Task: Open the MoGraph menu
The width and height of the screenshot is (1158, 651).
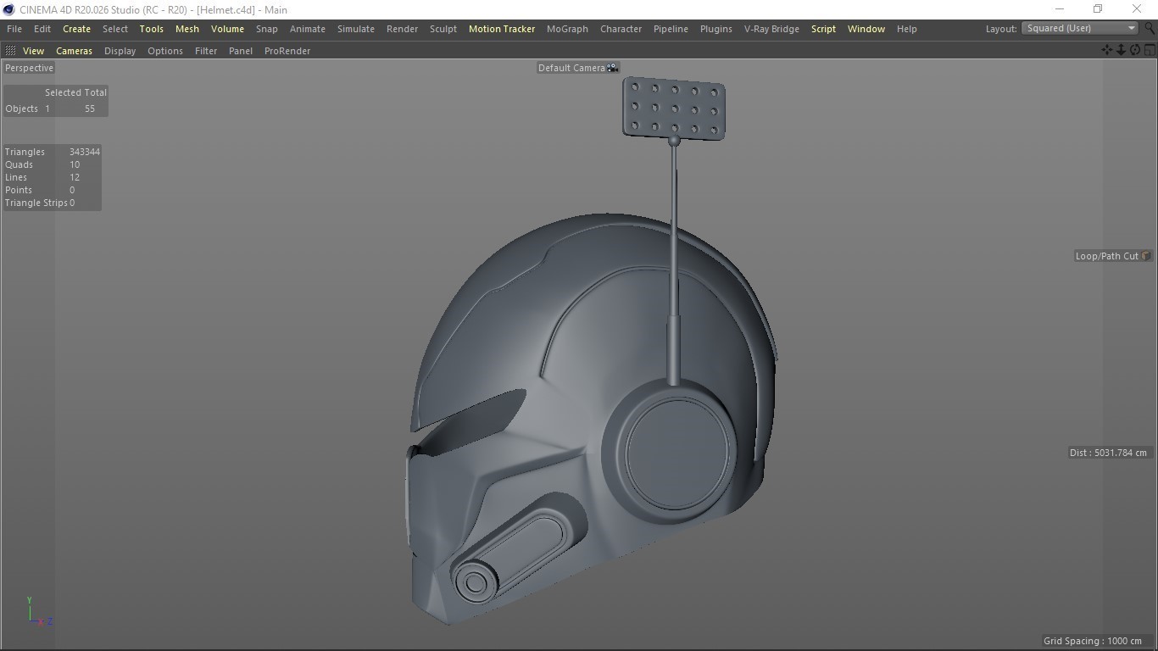Action: click(567, 29)
